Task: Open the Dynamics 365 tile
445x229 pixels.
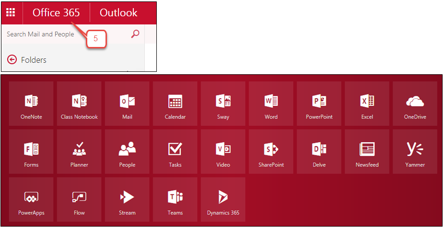Action: point(223,199)
